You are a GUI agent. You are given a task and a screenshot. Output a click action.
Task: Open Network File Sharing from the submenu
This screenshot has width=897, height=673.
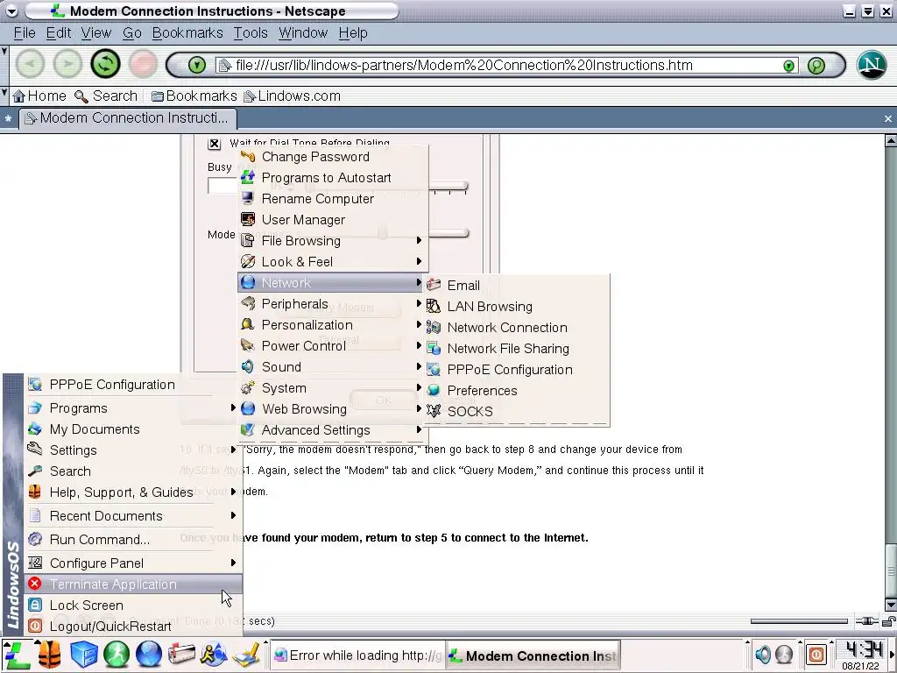tap(517, 349)
